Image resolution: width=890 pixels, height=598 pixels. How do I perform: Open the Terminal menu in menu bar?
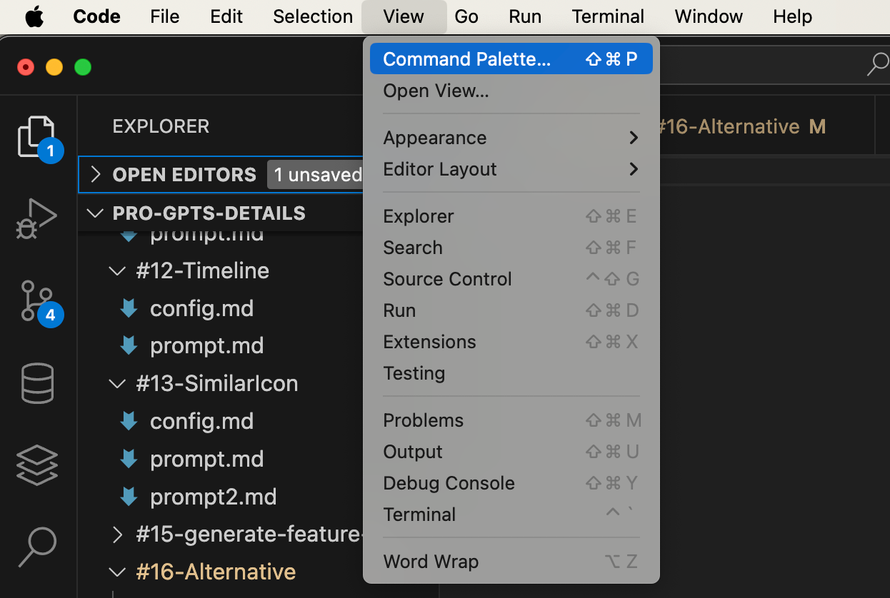point(608,16)
